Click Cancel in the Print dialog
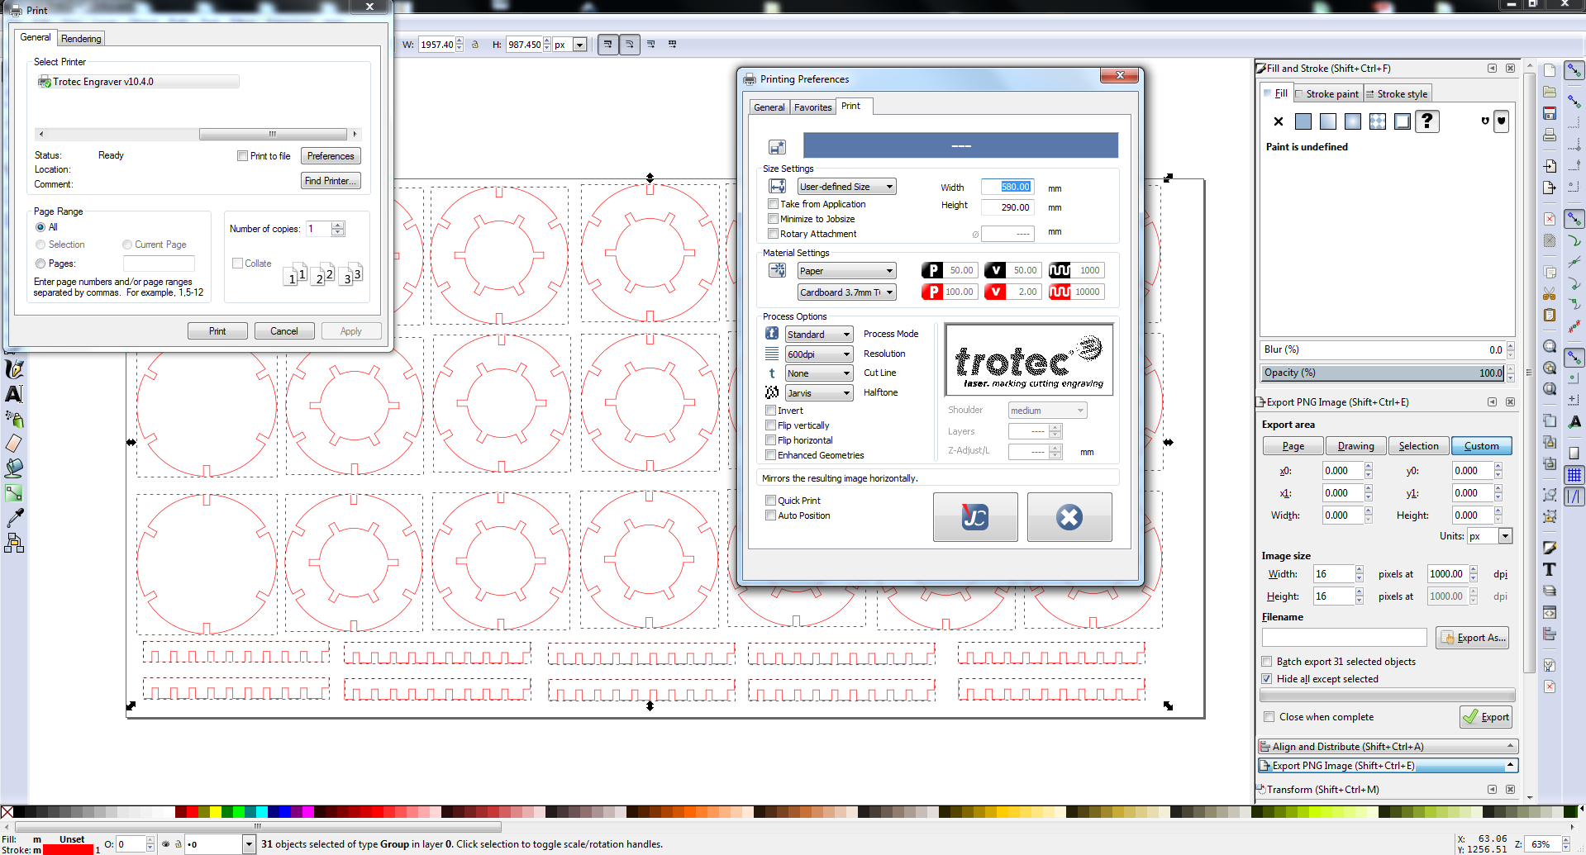The image size is (1586, 855). click(x=284, y=331)
